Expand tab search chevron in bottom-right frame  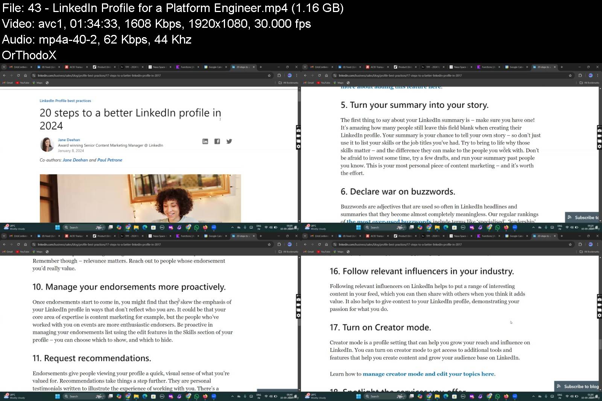[305, 236]
